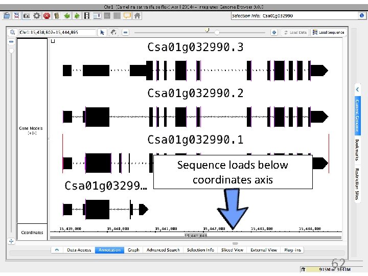
Task: Open the Current Genome side tab
Action: (x=357, y=116)
